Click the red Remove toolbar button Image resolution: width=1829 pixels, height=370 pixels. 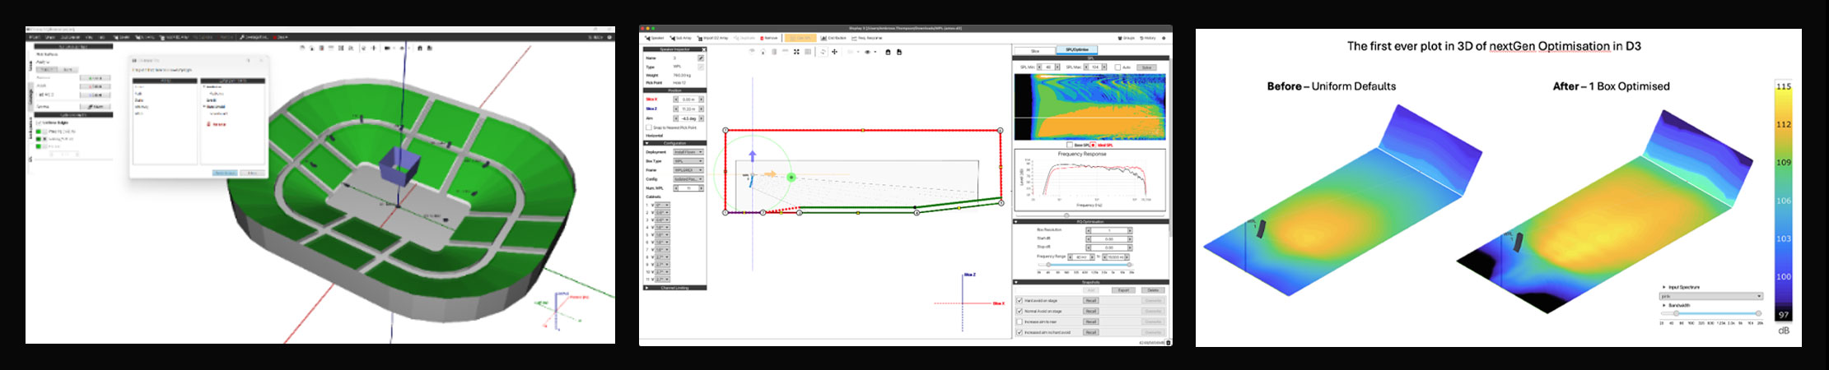pyautogui.click(x=768, y=38)
